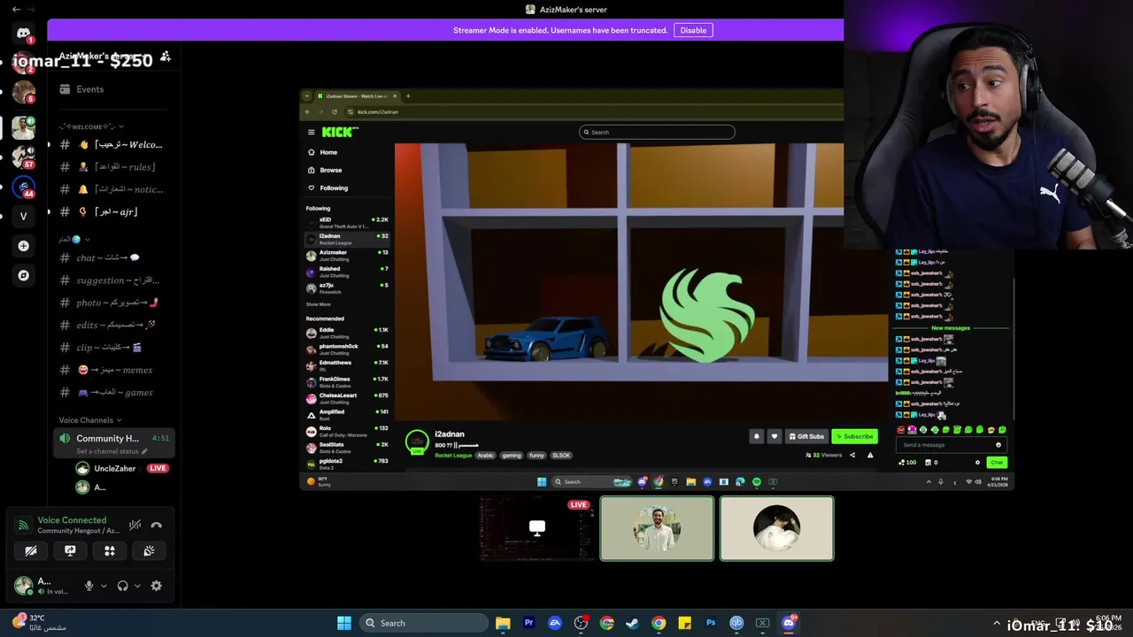The height and width of the screenshot is (637, 1133).
Task: Click Subscribe on the Kick stream
Action: pyautogui.click(x=855, y=436)
